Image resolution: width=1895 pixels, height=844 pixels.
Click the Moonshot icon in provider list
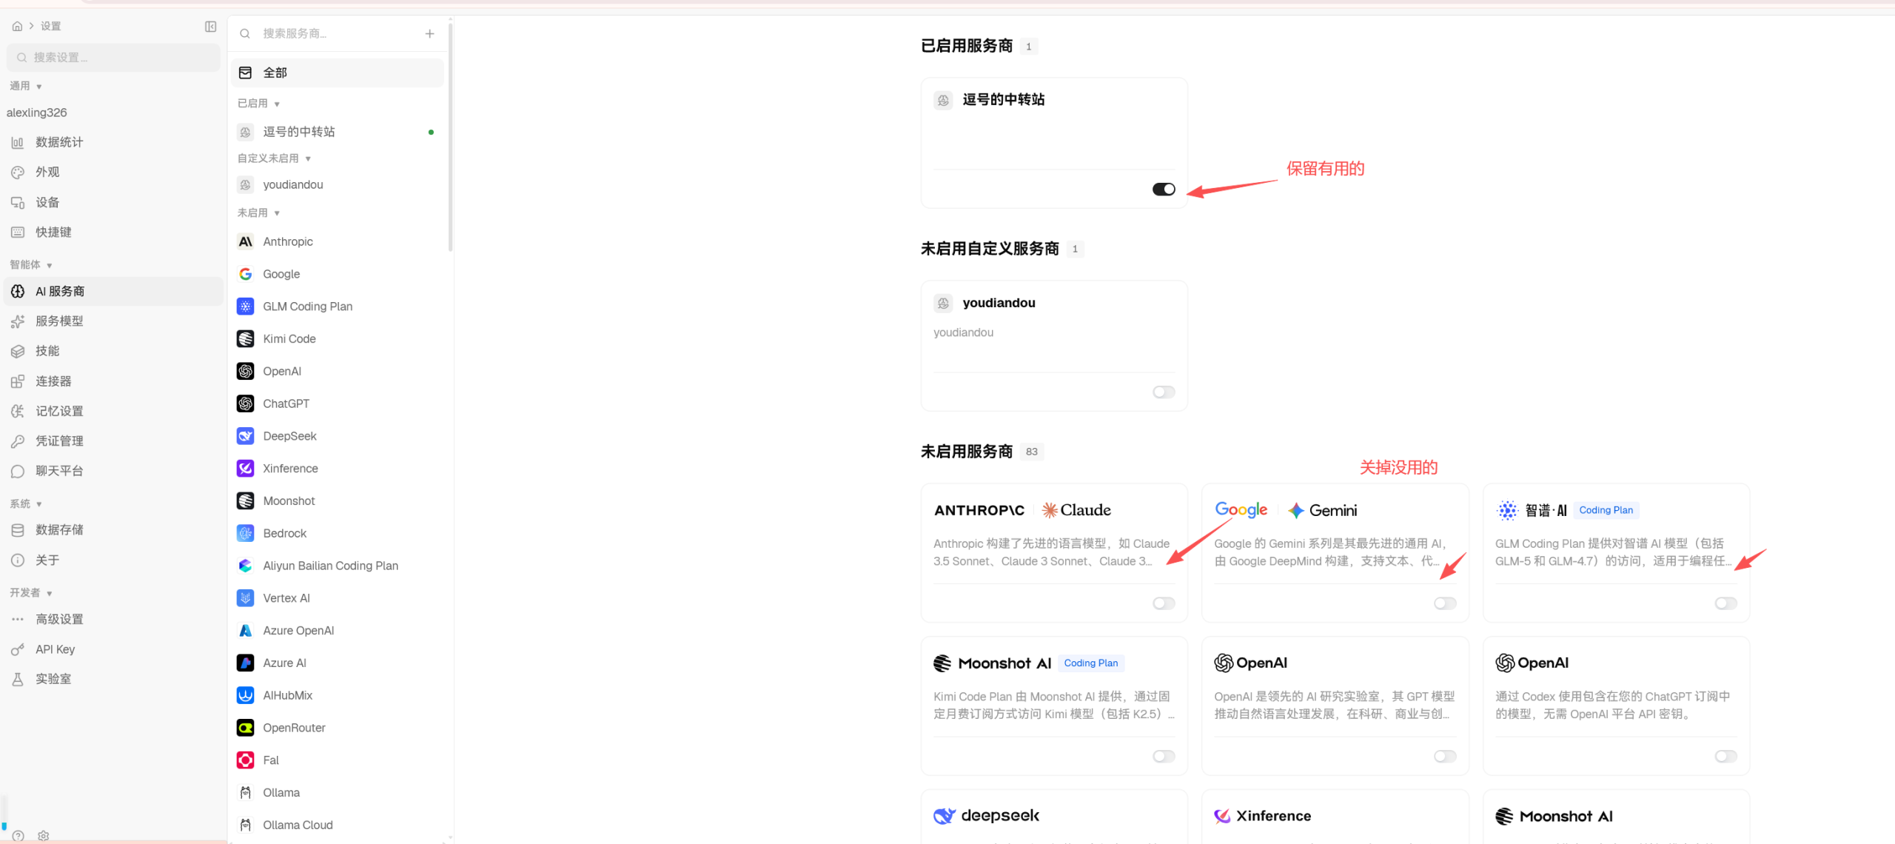(x=246, y=501)
